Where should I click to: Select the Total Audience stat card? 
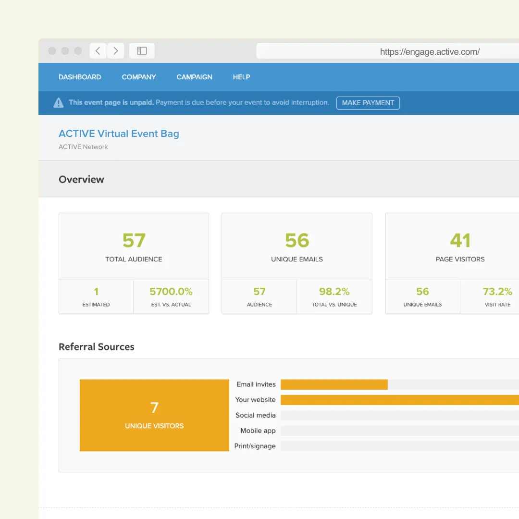coord(134,247)
